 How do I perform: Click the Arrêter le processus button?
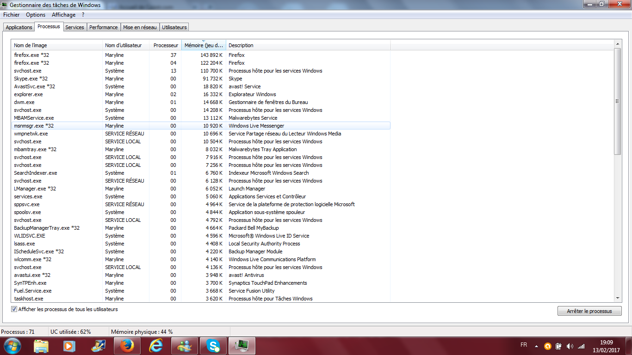pos(589,311)
